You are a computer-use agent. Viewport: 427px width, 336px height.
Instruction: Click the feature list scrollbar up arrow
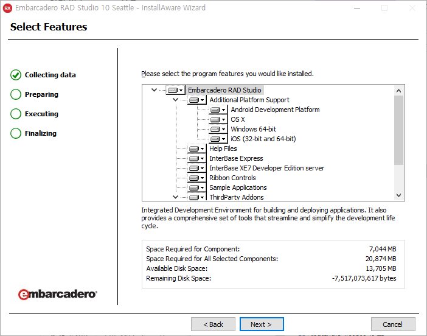coord(399,90)
